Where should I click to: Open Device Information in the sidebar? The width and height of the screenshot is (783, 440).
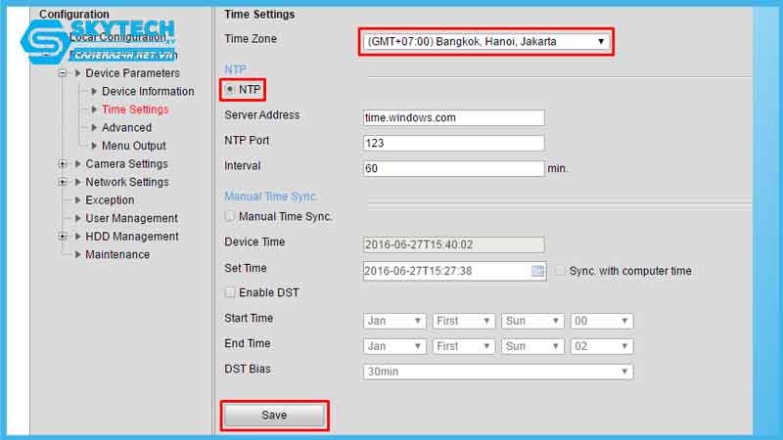148,92
